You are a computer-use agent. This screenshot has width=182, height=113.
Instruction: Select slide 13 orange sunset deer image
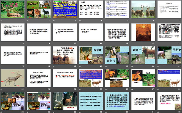[x=143, y=32]
